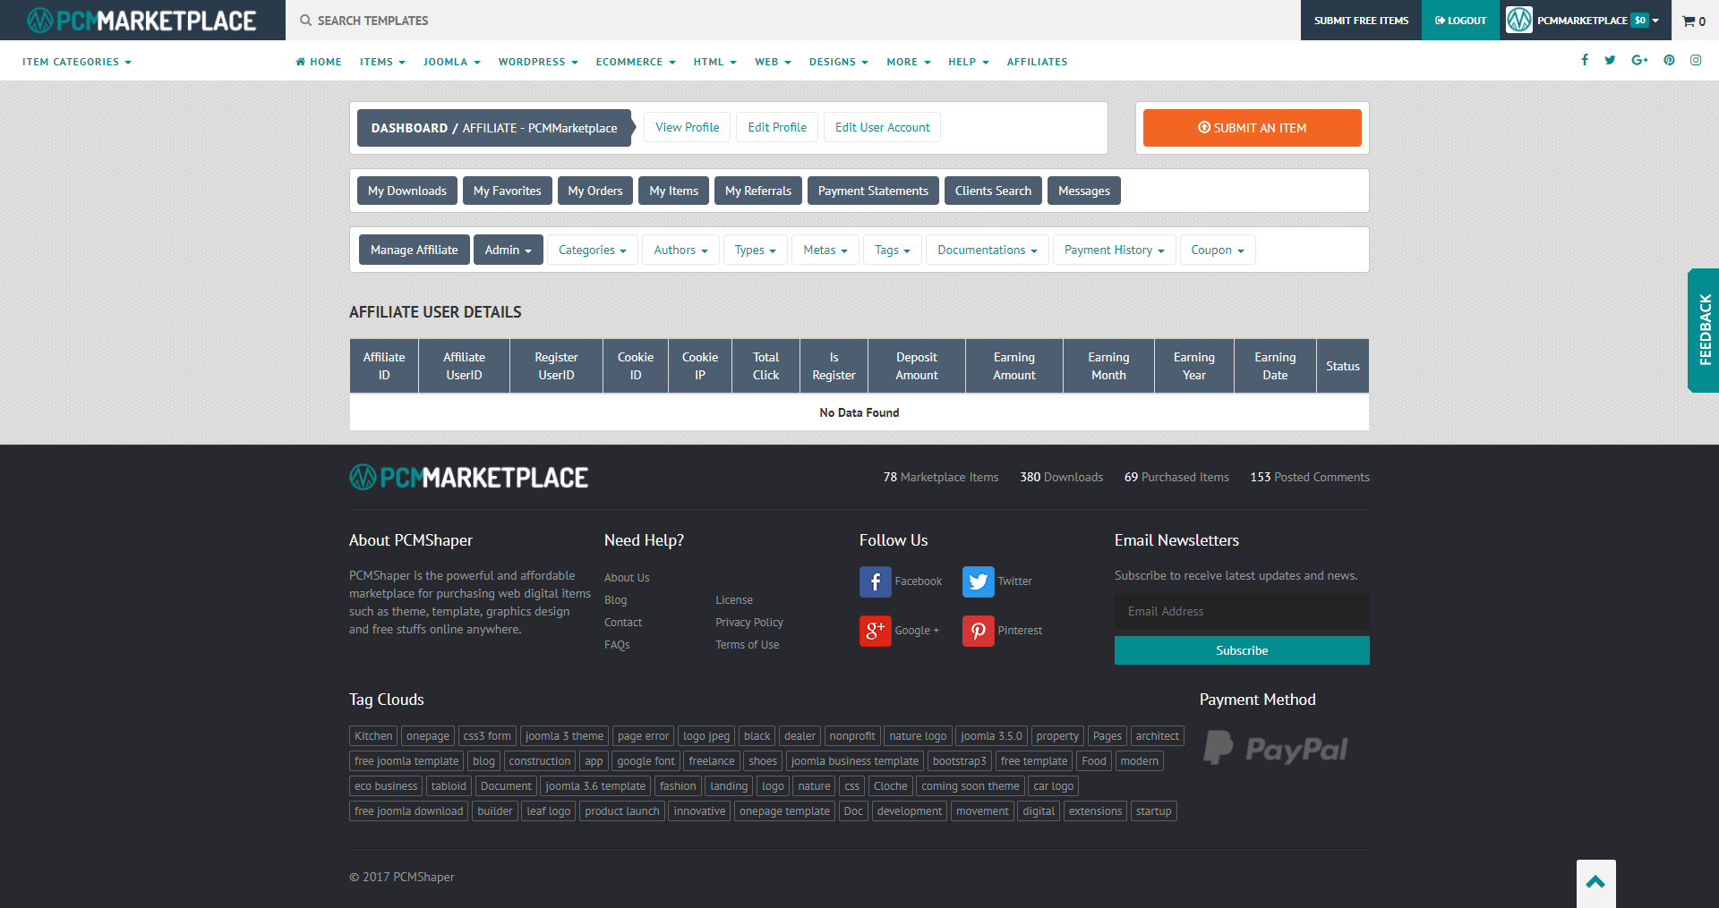Viewport: 1719px width, 908px height.
Task: Click the Earning Amount column header
Action: 1013,366
